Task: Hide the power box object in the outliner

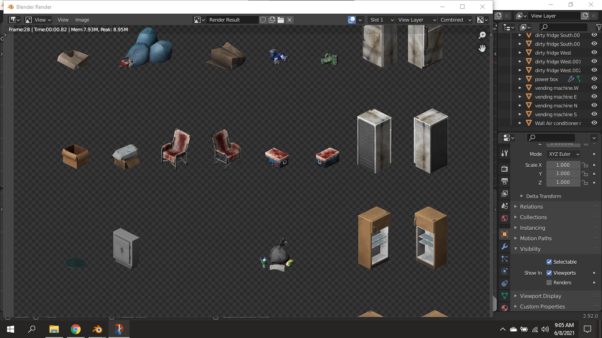Action: [x=594, y=79]
